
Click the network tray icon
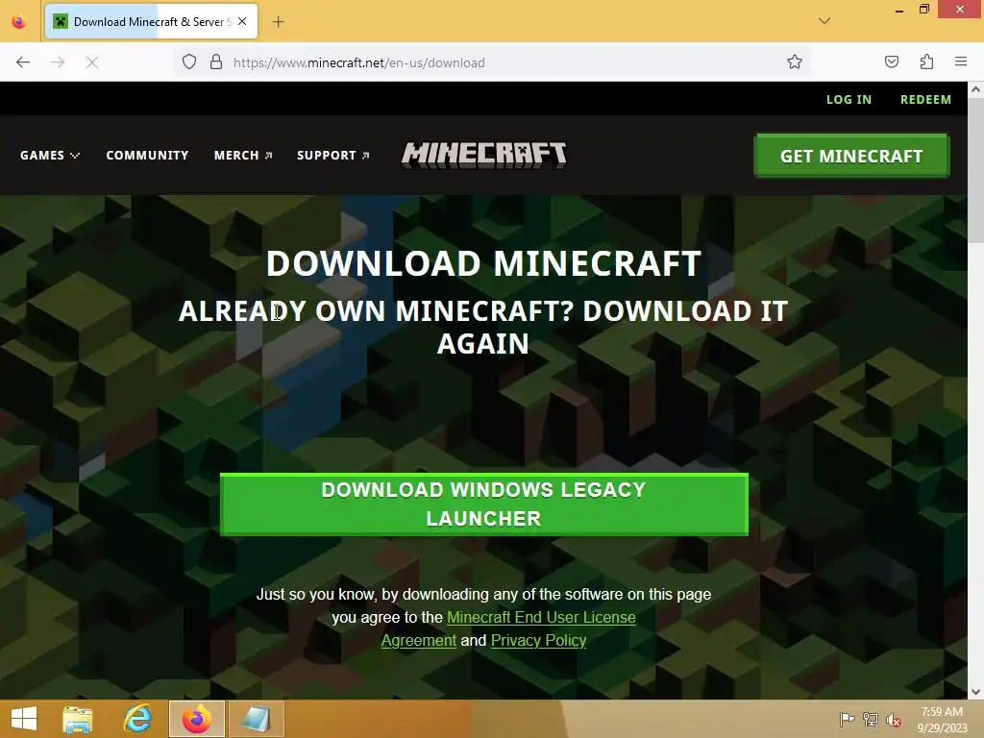click(870, 719)
